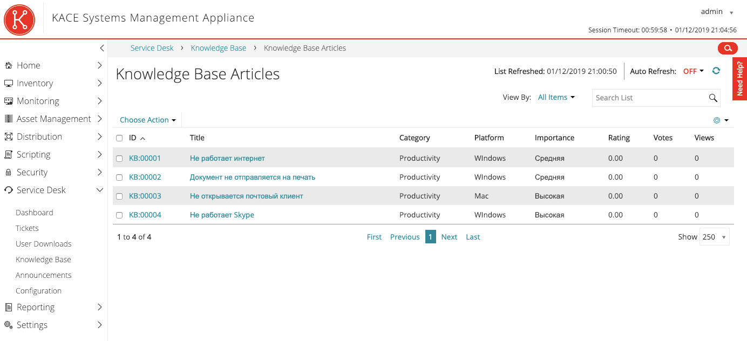The height and width of the screenshot is (341, 747).
Task: Click the Security lock icon
Action: pyautogui.click(x=9, y=172)
